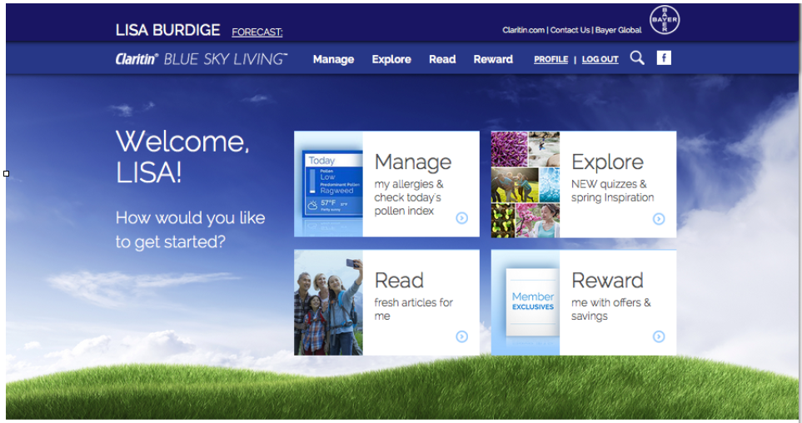The height and width of the screenshot is (423, 802).
Task: Select the Manage card heading
Action: click(x=413, y=162)
